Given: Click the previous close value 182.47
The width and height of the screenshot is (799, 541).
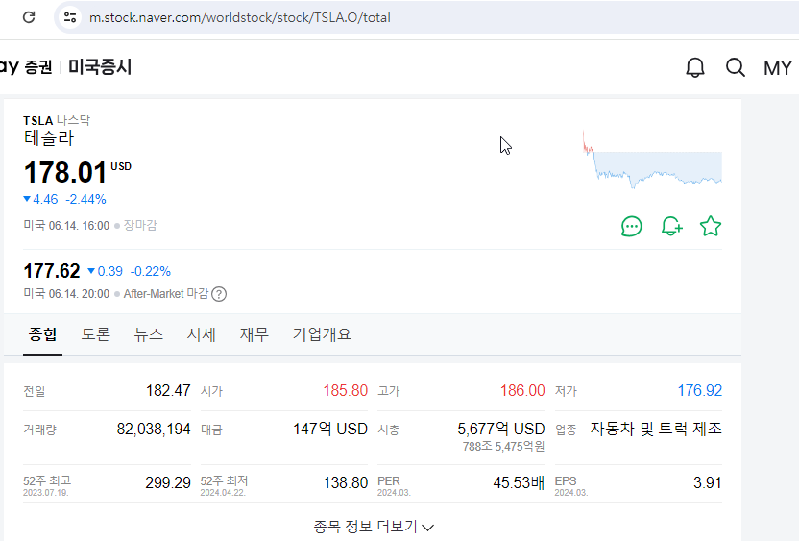Looking at the screenshot, I should click(168, 390).
